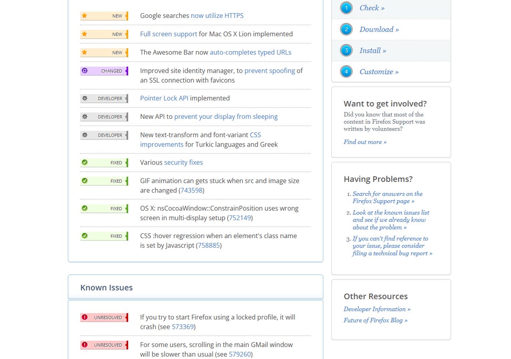Click the blue step 1 circle

coord(346,8)
